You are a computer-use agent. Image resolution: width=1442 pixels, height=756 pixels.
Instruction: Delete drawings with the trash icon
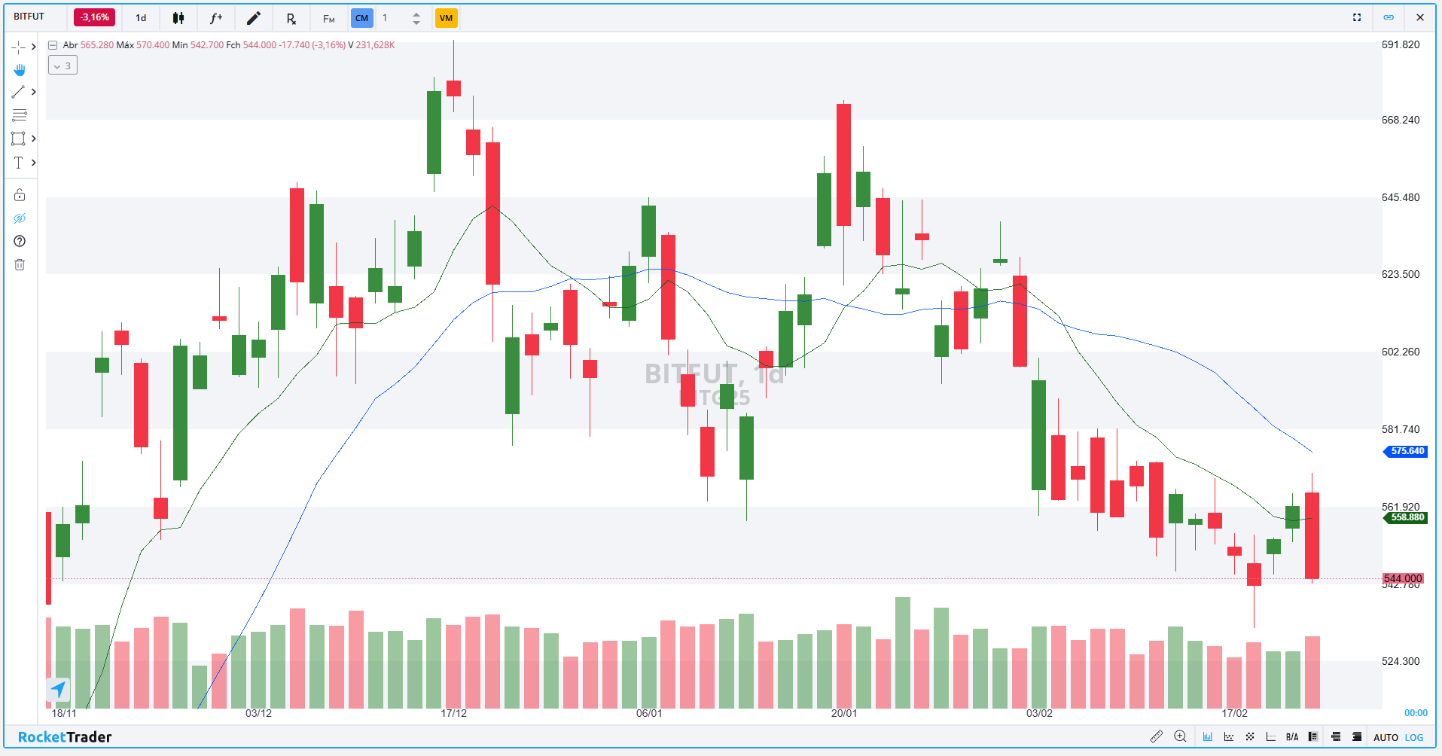click(x=20, y=264)
